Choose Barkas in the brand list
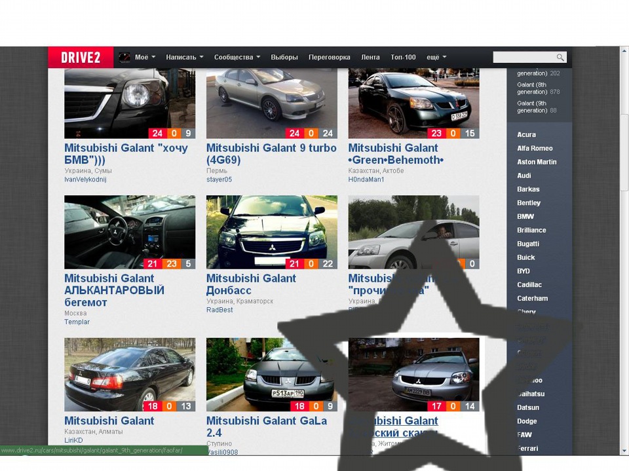629x471 pixels. point(528,189)
